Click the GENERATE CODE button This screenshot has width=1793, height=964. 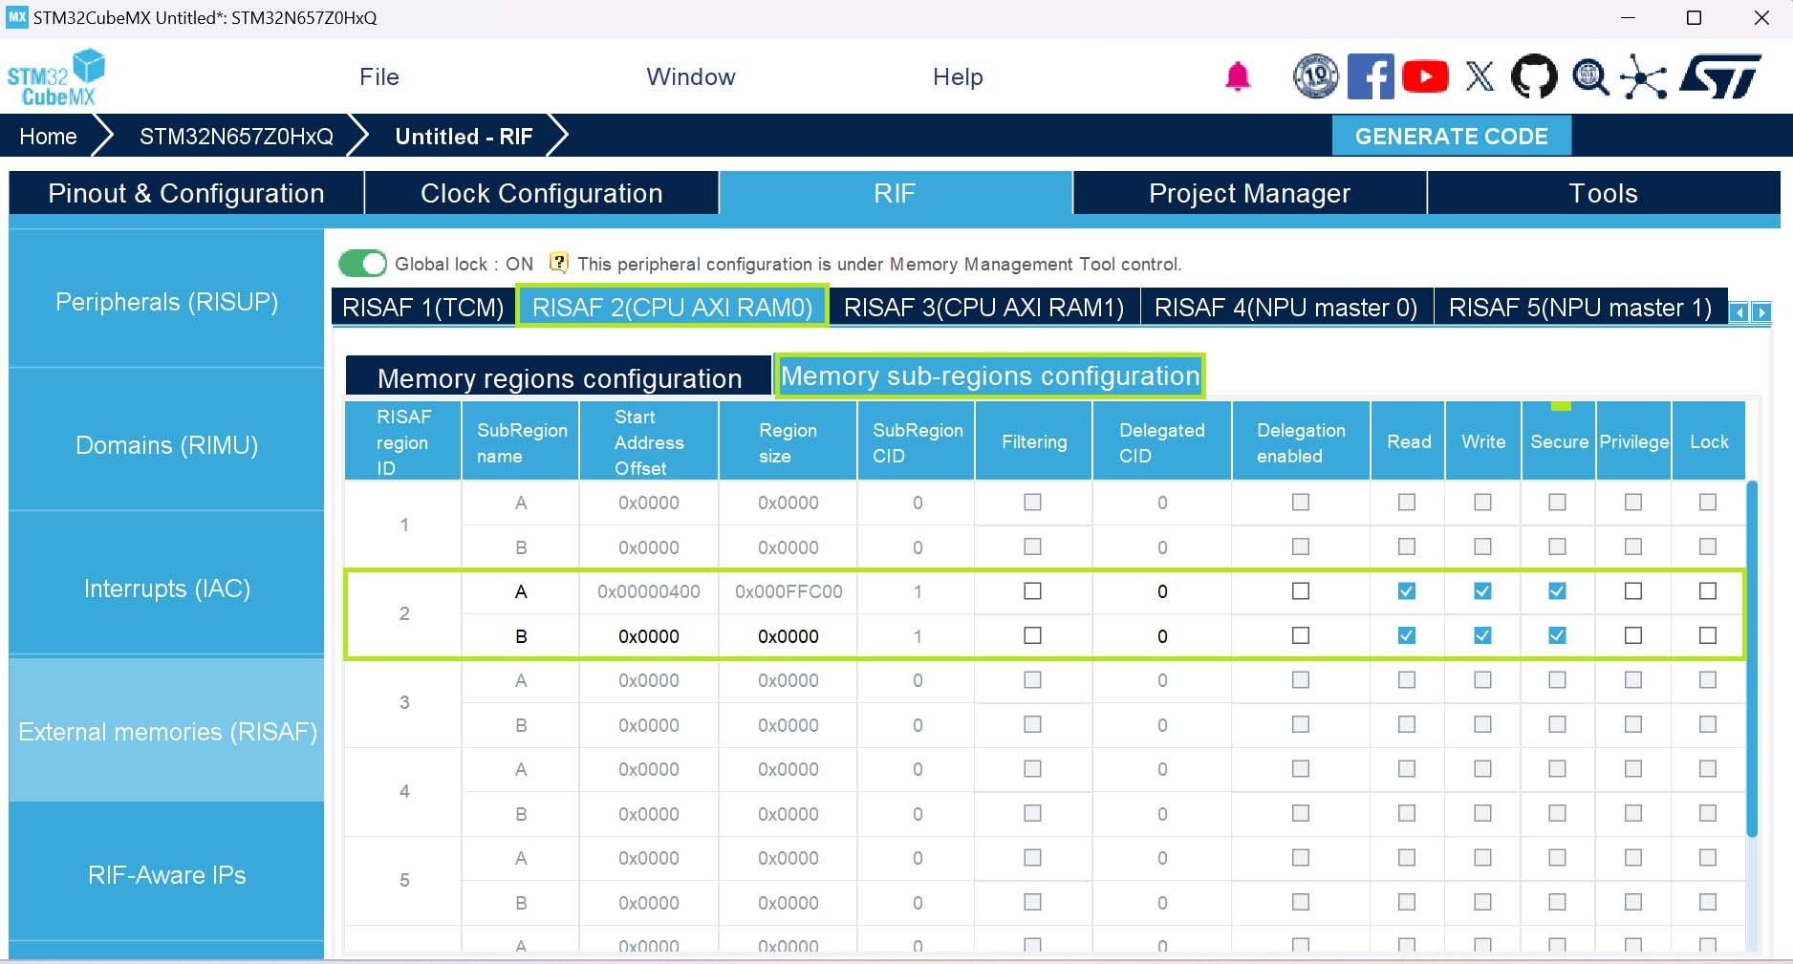pyautogui.click(x=1451, y=136)
